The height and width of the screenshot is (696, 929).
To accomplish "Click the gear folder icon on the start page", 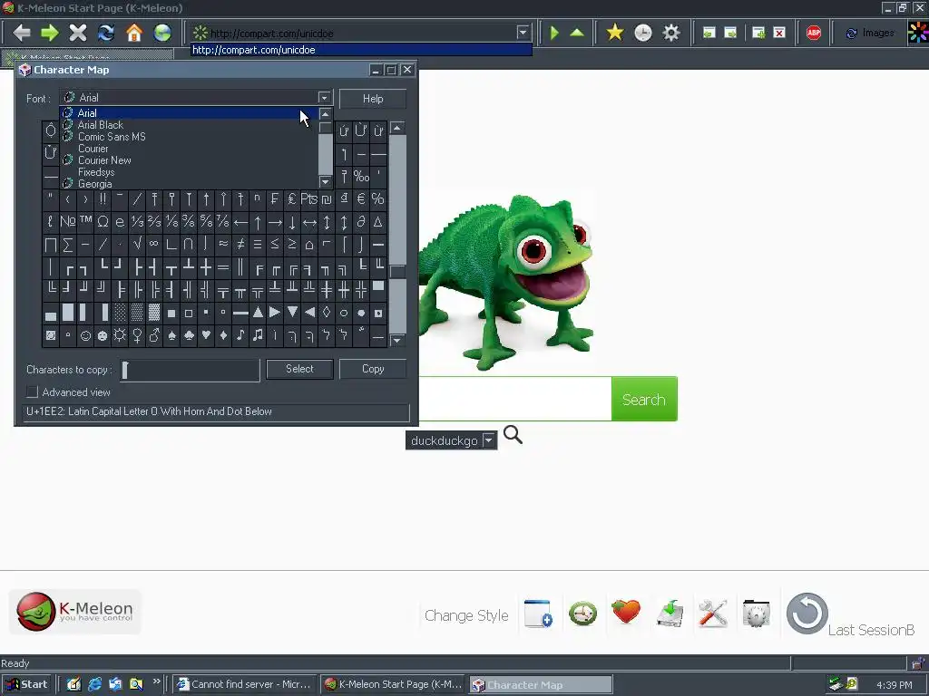I will click(756, 614).
